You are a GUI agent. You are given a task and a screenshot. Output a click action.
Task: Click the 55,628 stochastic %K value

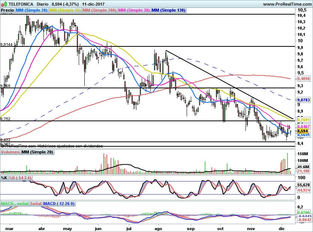[x=304, y=185]
